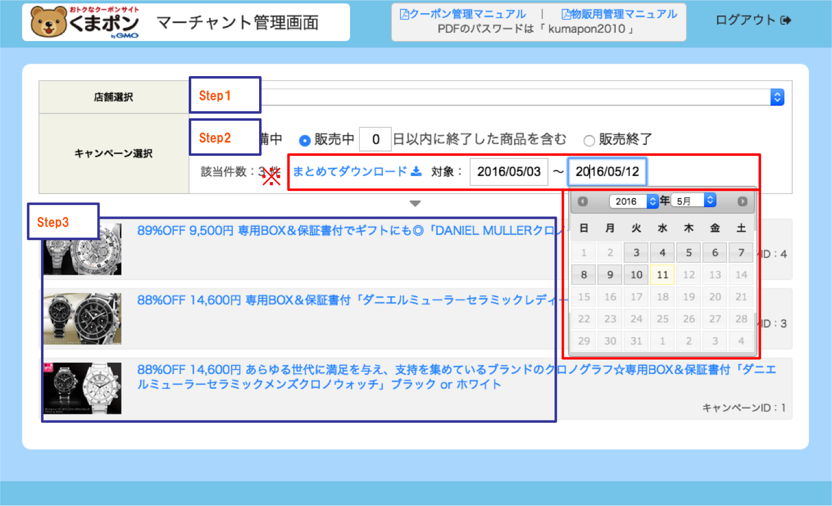Select the 販売終了 radio button
Viewport: 832px width, 506px height.
pos(589,140)
